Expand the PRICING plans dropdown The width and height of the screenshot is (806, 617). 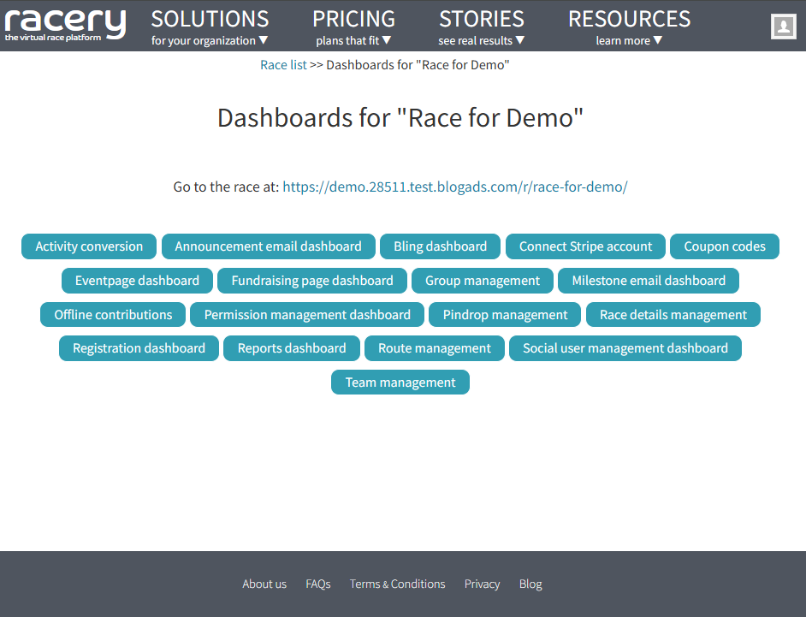coord(353,26)
